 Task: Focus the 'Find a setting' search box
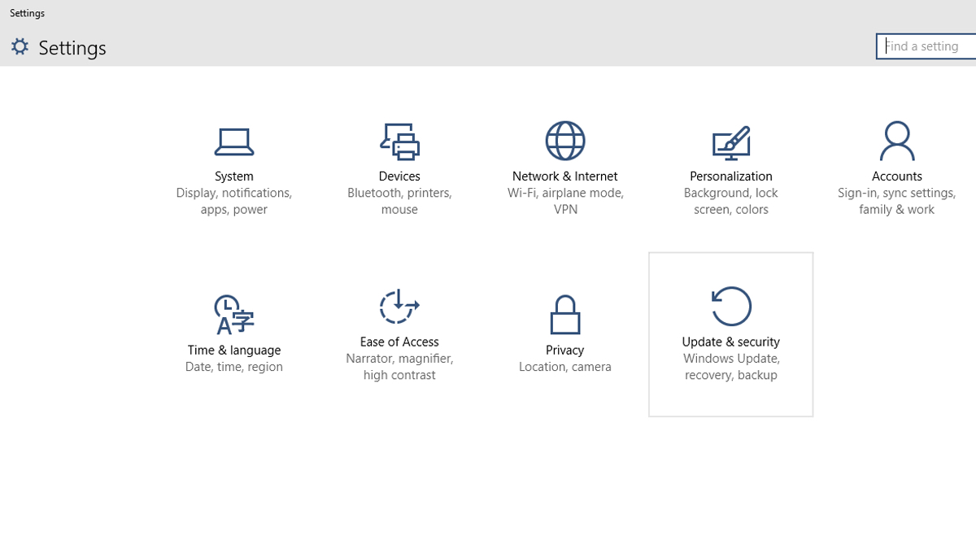[926, 46]
